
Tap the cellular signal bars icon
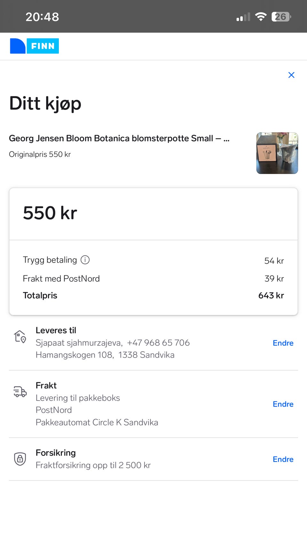point(243,17)
